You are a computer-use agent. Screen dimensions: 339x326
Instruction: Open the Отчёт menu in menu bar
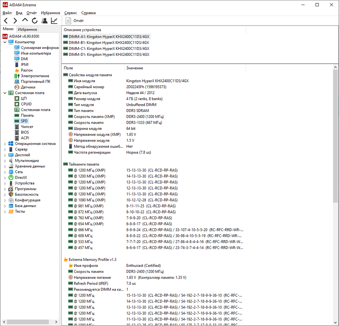tap(31, 13)
